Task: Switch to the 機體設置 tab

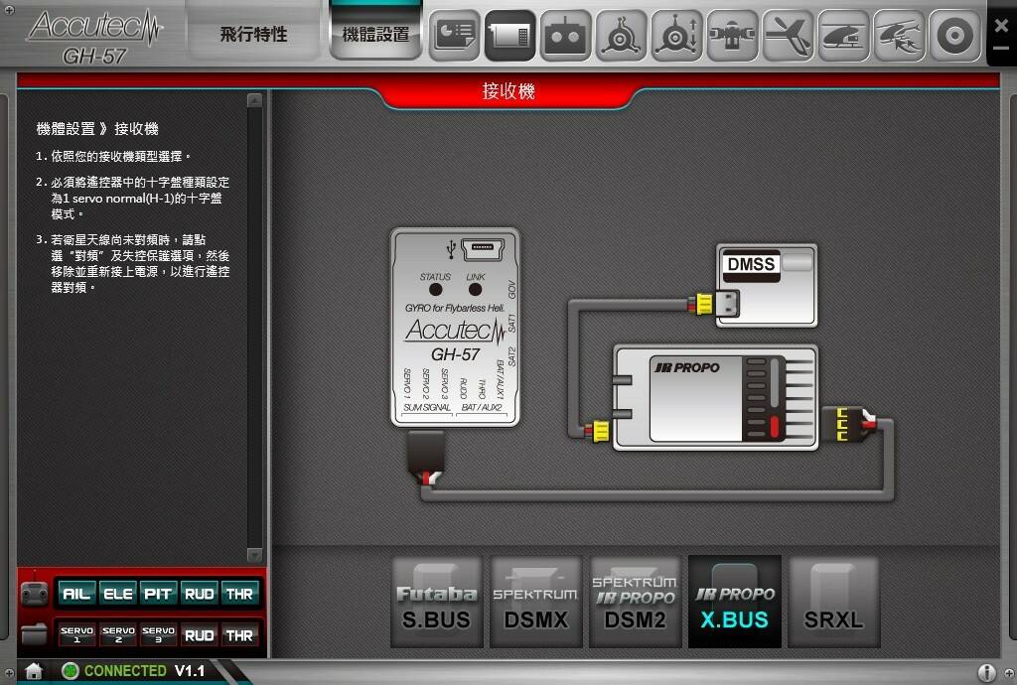Action: 375,34
